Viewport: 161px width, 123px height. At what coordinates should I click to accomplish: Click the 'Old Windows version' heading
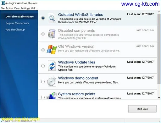[x=76, y=46]
